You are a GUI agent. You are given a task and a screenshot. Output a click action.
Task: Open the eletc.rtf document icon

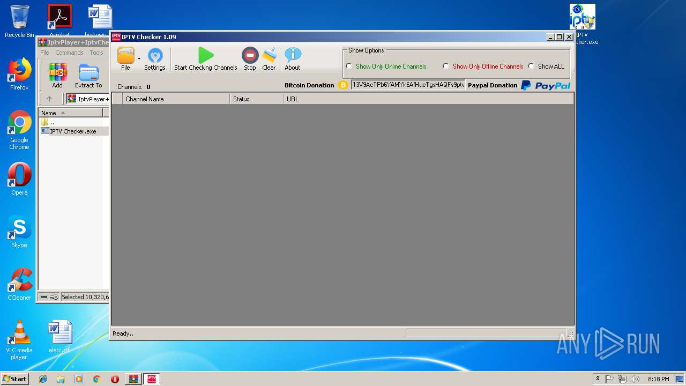[59, 337]
